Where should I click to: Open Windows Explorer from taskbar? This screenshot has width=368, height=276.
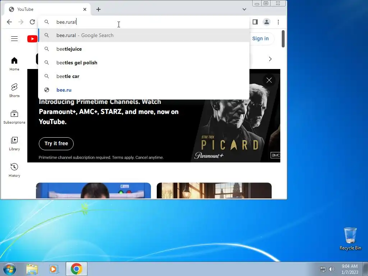pyautogui.click(x=32, y=269)
